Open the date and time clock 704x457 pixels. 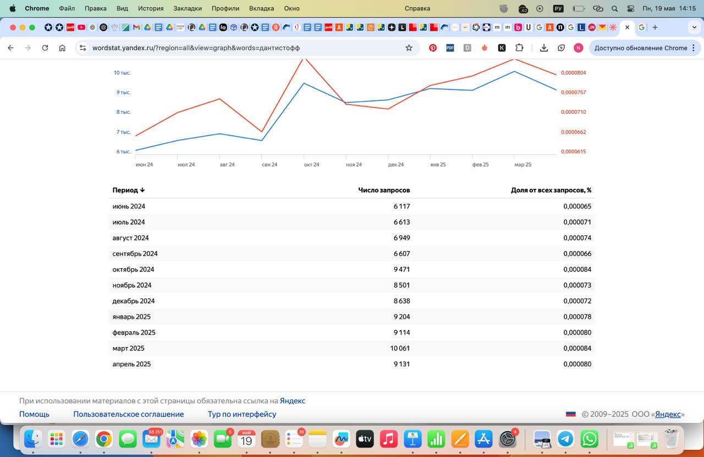tap(669, 8)
